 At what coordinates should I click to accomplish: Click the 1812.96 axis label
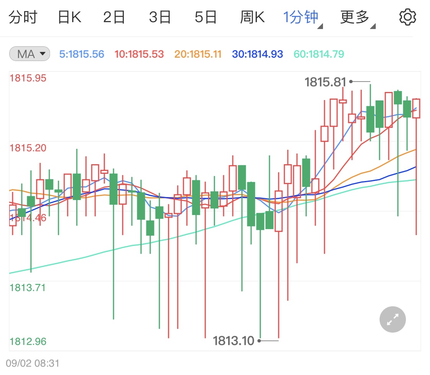point(28,341)
